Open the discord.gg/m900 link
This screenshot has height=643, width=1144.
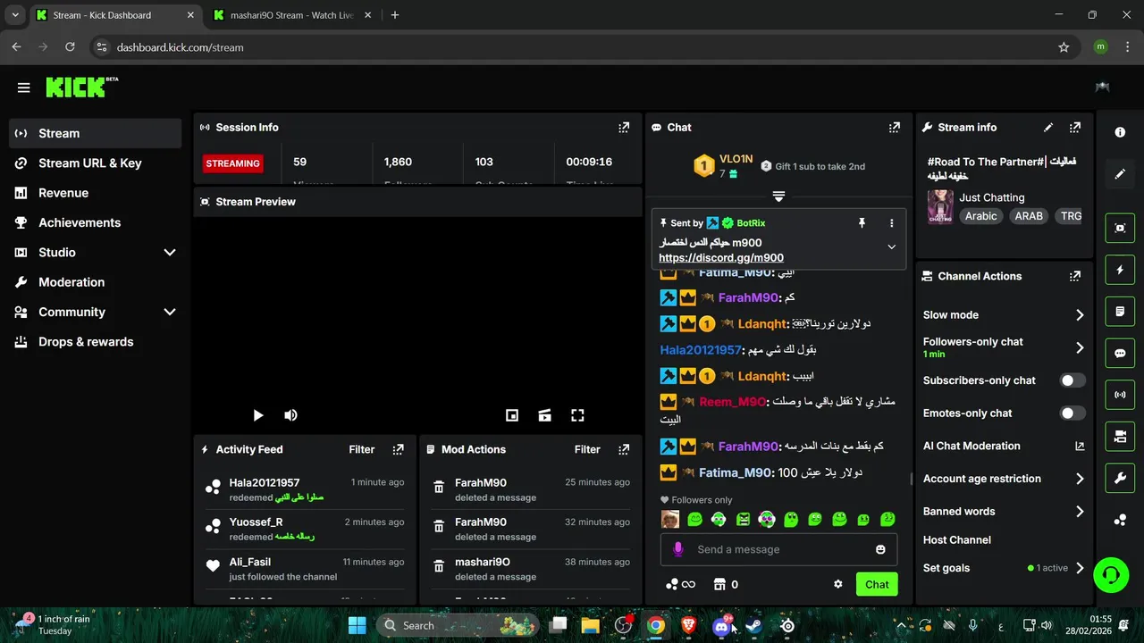coord(721,258)
